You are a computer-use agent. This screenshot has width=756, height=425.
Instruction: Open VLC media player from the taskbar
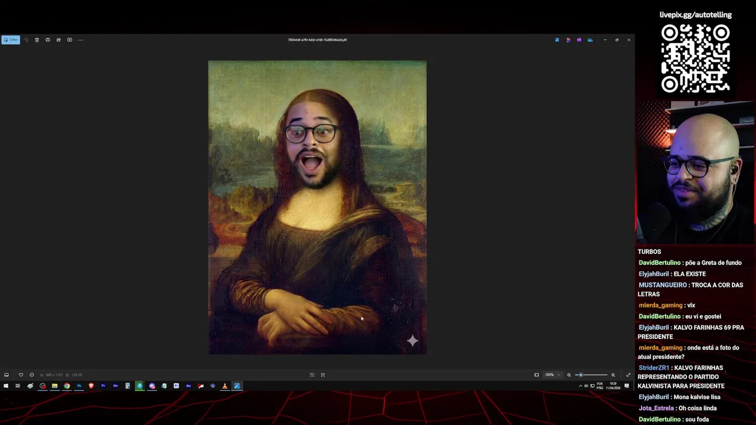tap(224, 386)
